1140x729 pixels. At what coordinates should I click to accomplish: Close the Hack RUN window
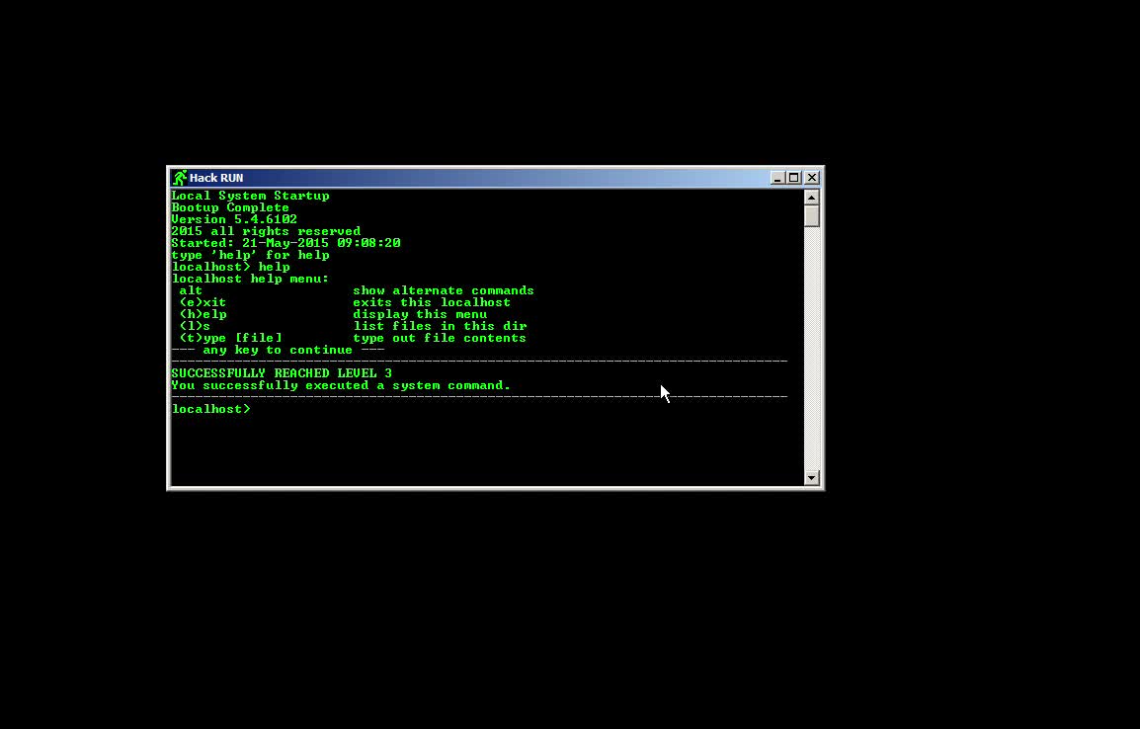(x=811, y=178)
